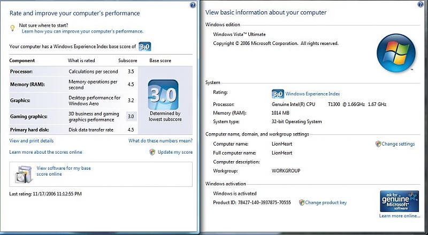Click the 'ask for genuine Microsoft software' badge

pyautogui.click(x=399, y=201)
